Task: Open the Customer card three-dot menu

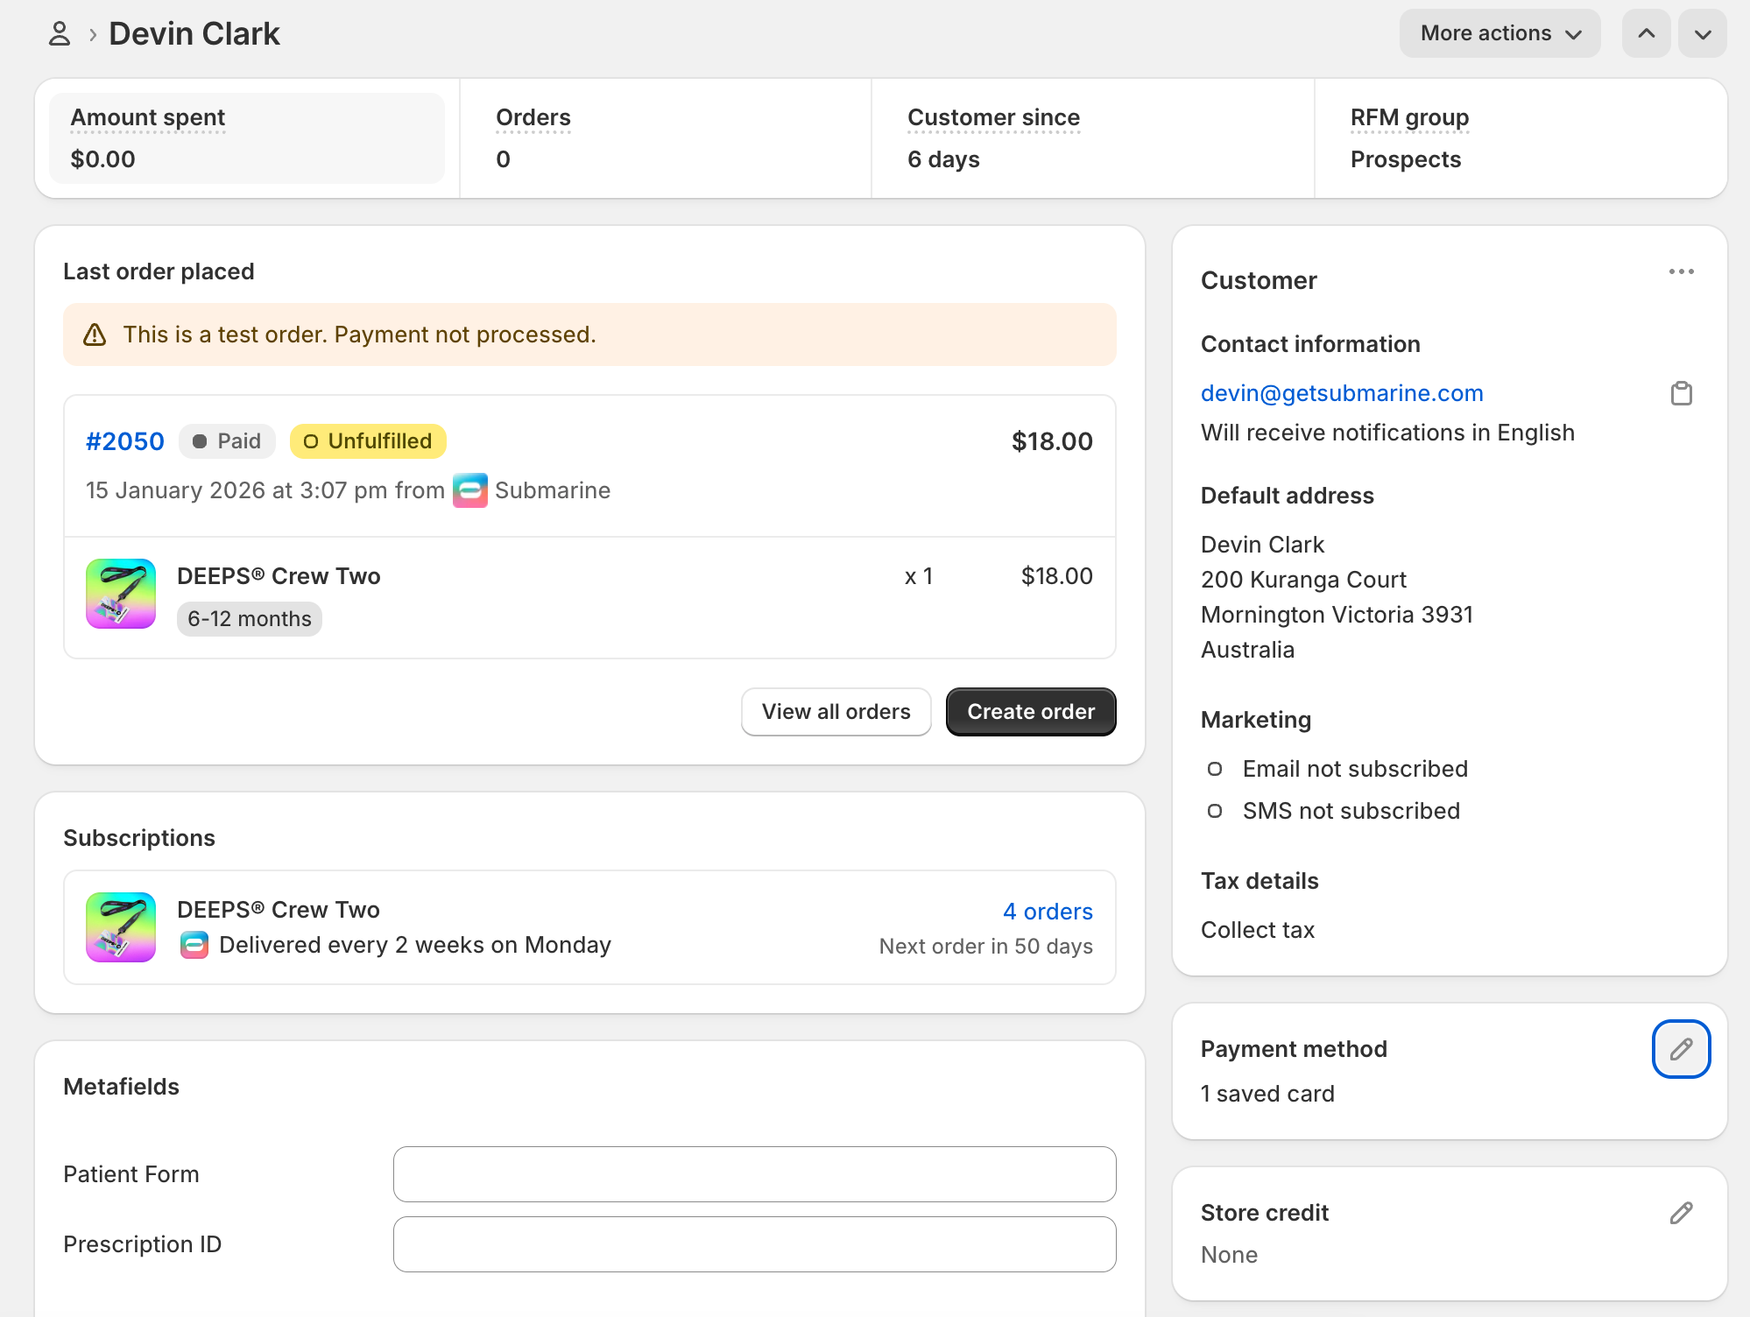Action: click(1681, 271)
